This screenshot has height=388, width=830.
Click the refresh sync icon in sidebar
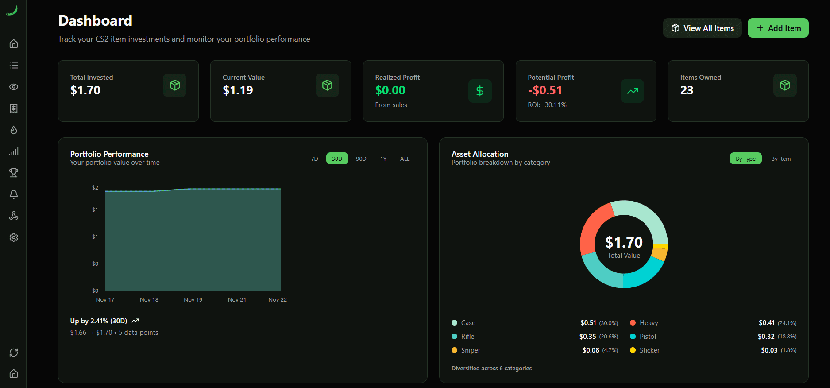pos(14,353)
